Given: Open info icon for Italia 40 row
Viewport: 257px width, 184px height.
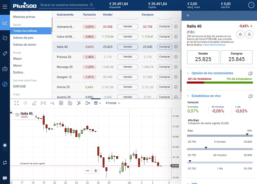Looking at the screenshot, I should tap(176, 47).
